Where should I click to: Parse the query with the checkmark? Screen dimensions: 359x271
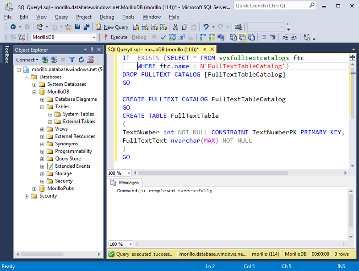click(x=163, y=37)
